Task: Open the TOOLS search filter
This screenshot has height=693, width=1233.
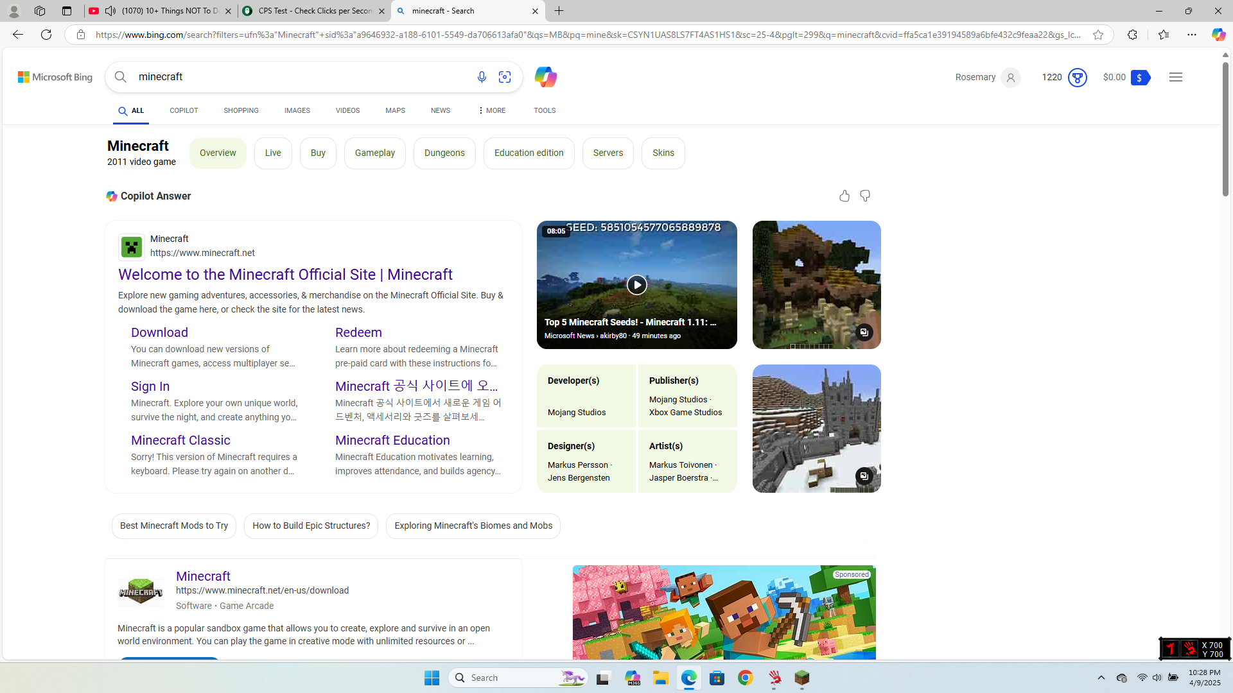Action: (545, 111)
